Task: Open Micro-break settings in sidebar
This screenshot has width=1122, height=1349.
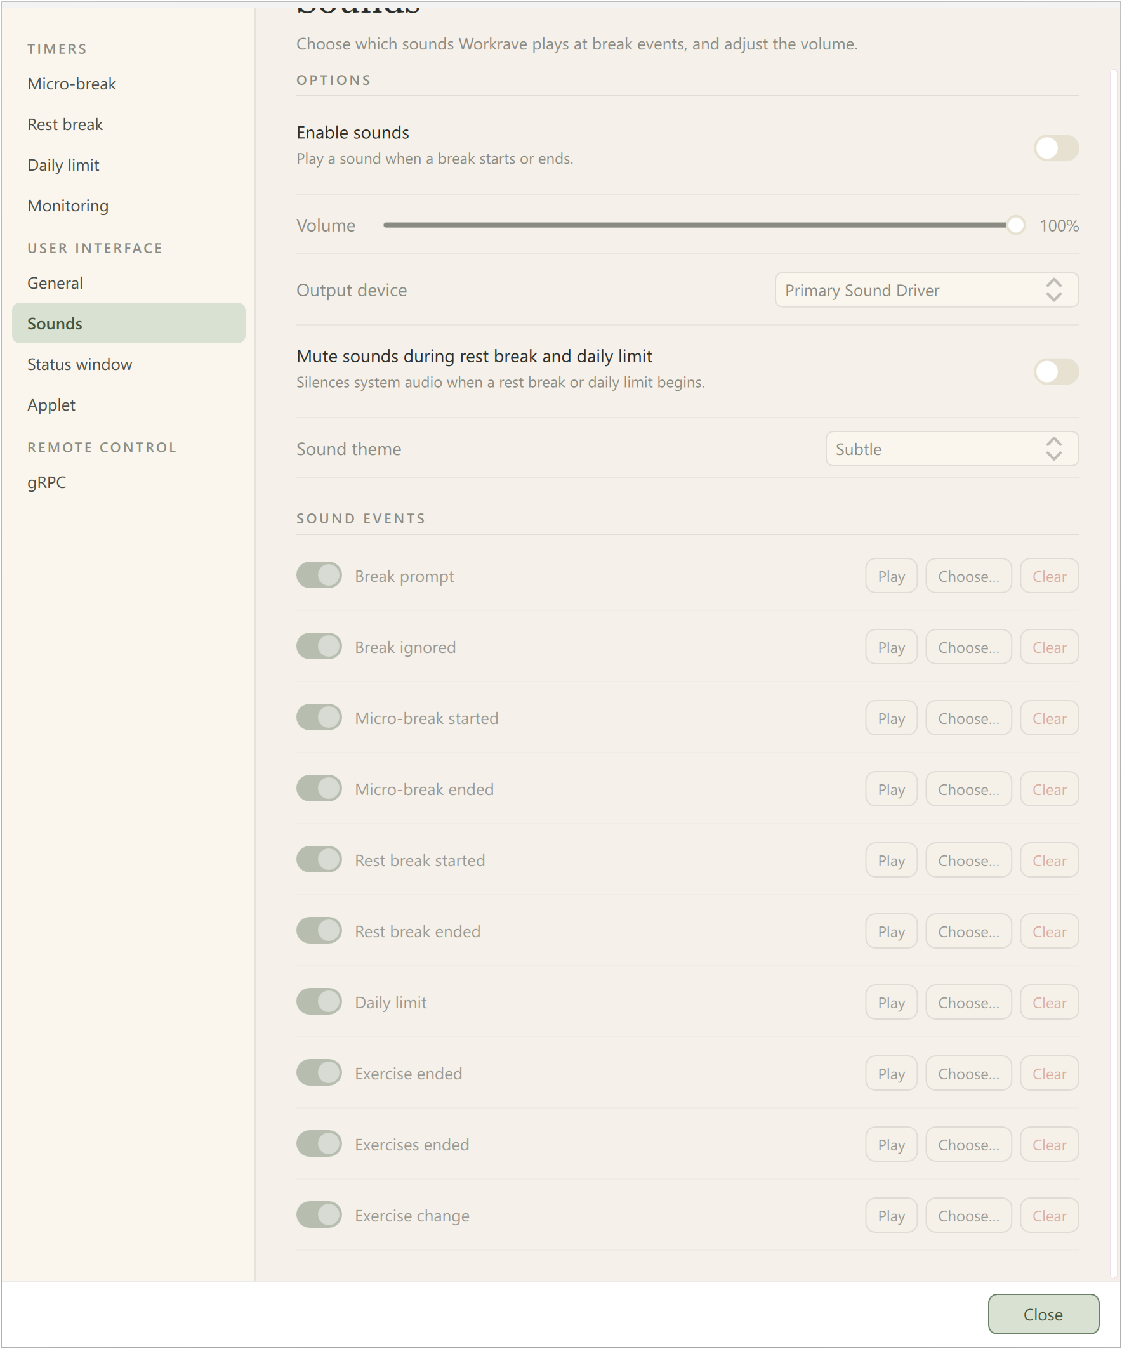Action: coord(129,84)
